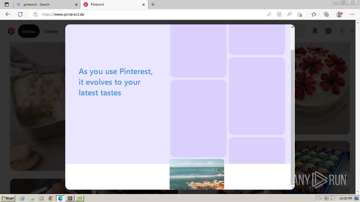
Task: Click the page scrollbar up arrow
Action: coord(357,22)
